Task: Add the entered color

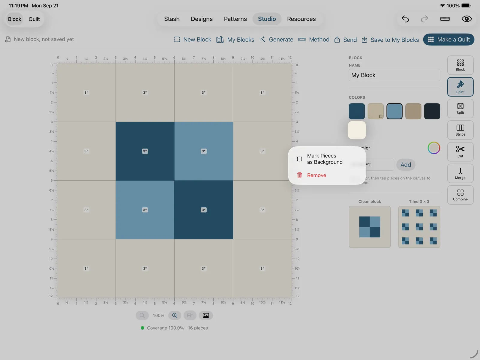Action: tap(406, 165)
